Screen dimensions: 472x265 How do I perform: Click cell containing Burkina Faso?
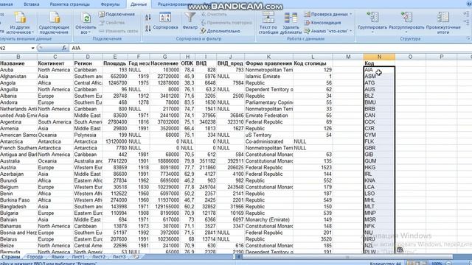[x=18, y=200]
